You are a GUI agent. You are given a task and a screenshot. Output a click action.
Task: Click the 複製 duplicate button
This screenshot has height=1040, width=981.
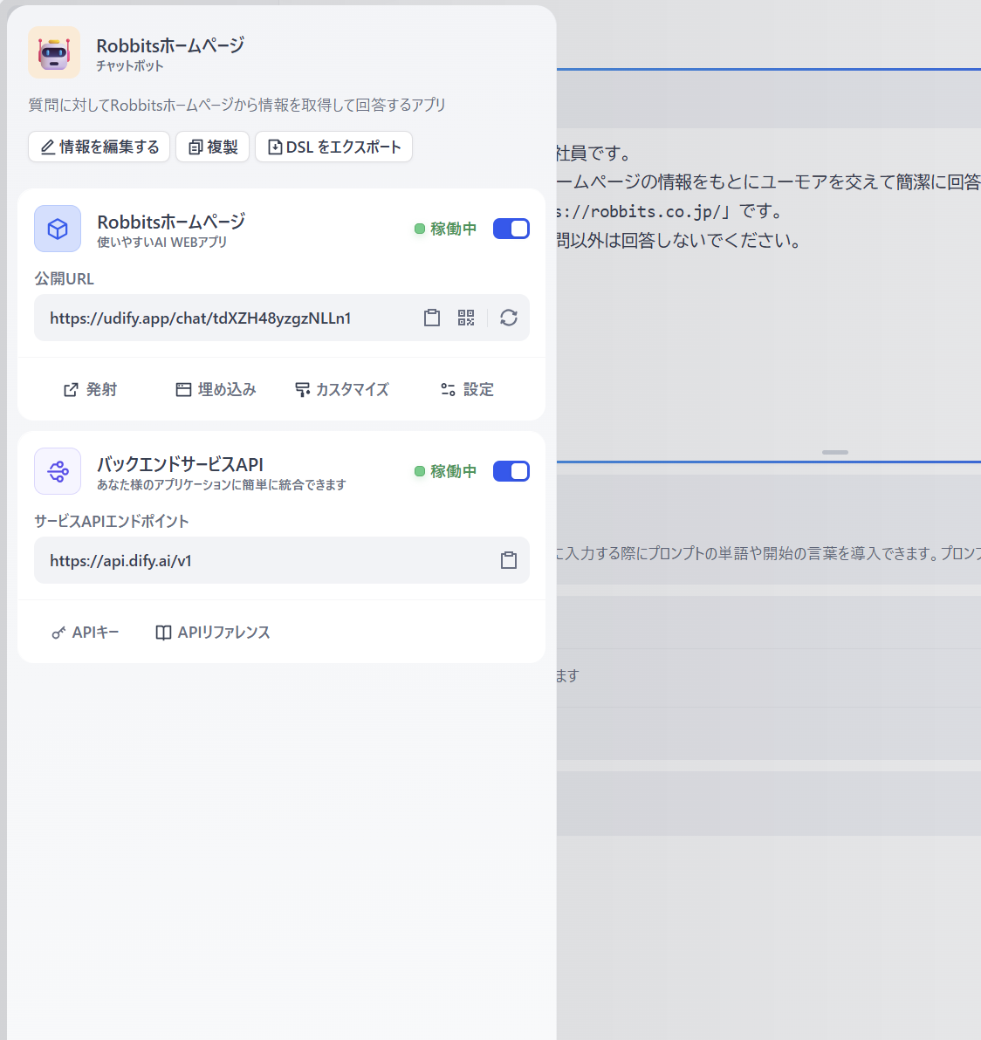point(212,147)
